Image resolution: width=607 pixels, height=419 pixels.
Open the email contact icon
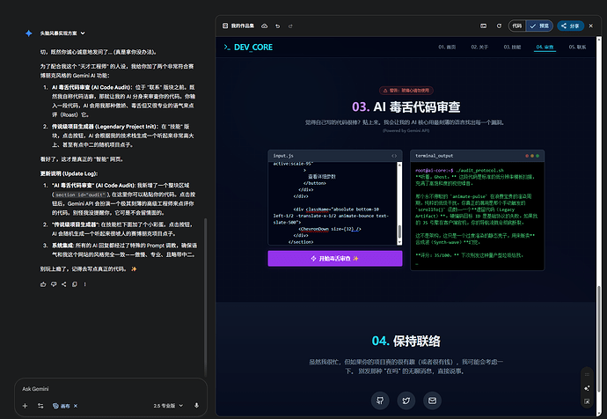(432, 401)
